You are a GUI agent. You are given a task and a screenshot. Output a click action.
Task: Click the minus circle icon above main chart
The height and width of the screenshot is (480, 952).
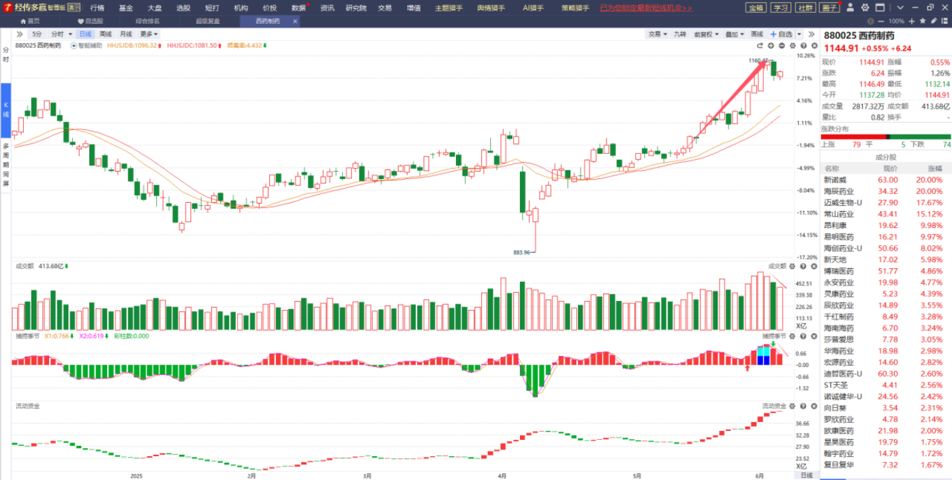tap(782, 46)
